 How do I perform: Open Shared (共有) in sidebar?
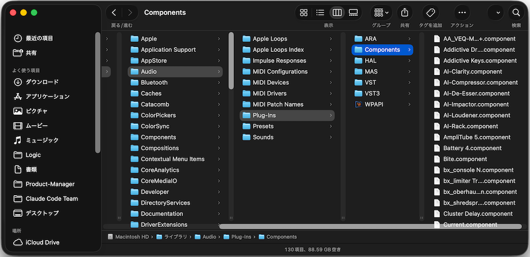click(x=25, y=53)
